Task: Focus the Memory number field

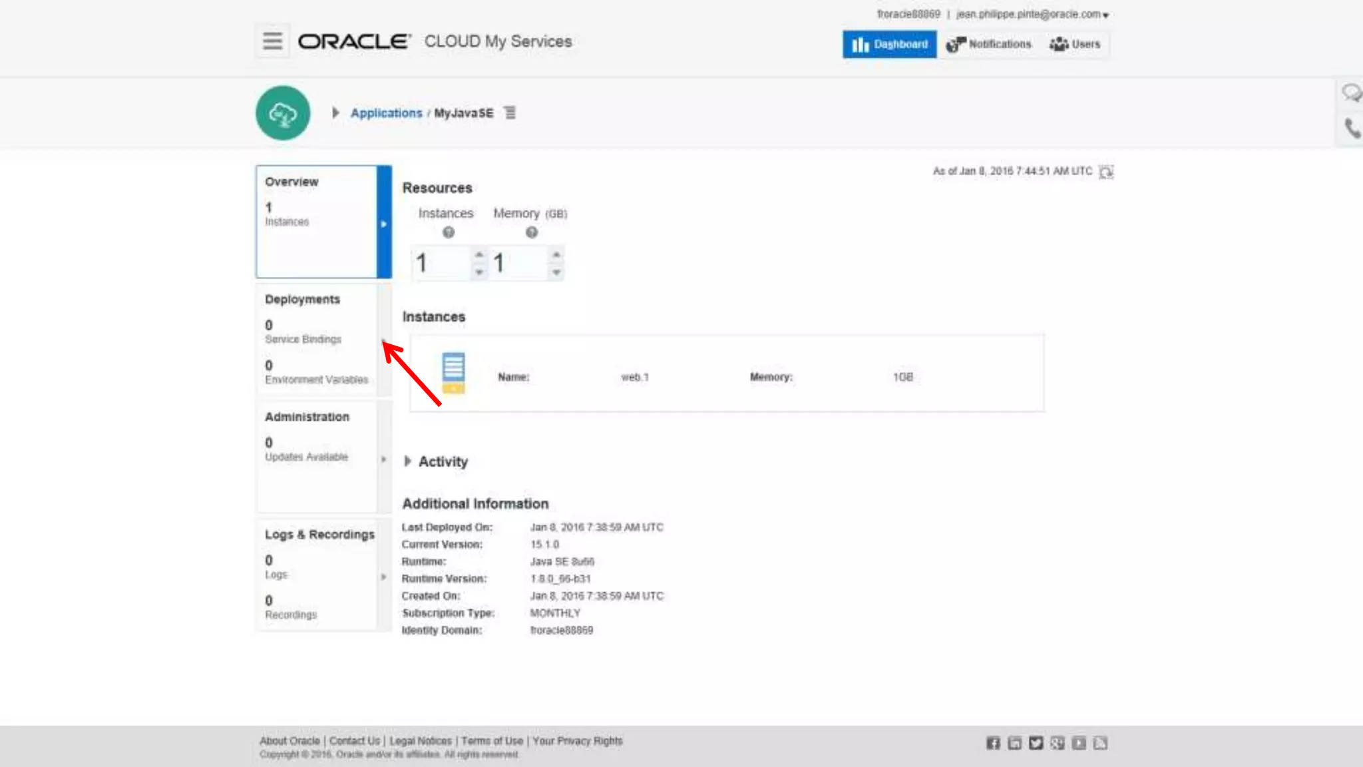Action: (519, 263)
